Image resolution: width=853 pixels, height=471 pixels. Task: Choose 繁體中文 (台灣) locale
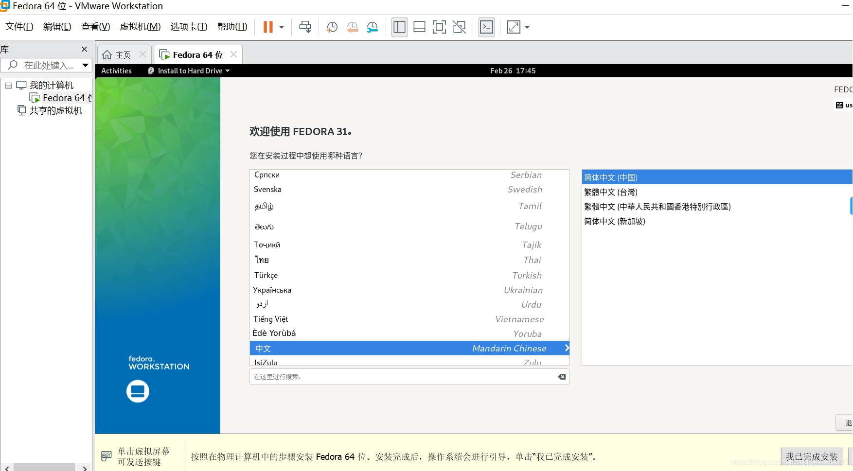(717, 192)
